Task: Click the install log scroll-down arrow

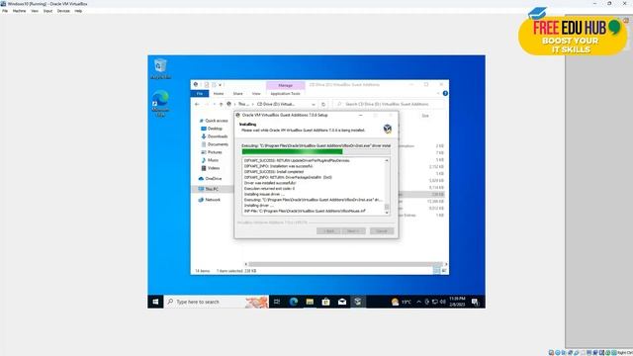Action: click(x=387, y=213)
